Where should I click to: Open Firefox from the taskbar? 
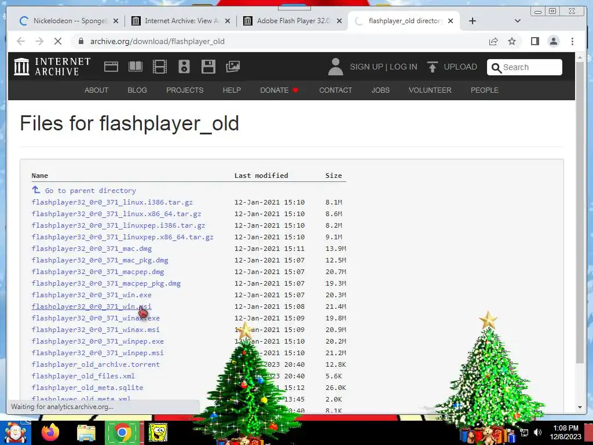coord(50,432)
